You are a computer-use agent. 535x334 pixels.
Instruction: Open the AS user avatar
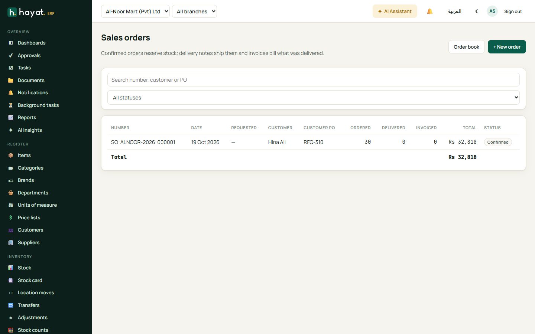(x=492, y=12)
